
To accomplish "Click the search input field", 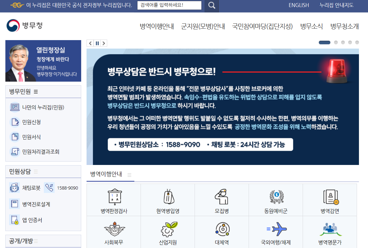I will 169,5.
